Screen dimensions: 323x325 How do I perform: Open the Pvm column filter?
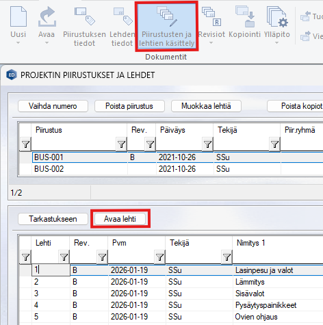click(159, 257)
